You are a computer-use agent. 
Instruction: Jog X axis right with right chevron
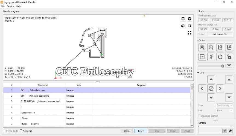(220, 88)
